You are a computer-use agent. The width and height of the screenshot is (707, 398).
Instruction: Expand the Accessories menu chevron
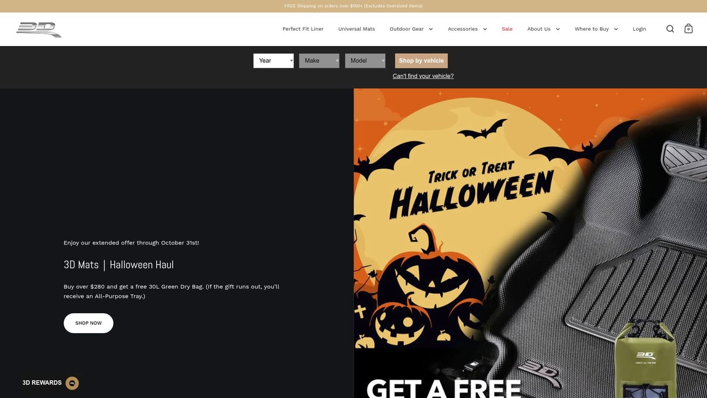485,29
